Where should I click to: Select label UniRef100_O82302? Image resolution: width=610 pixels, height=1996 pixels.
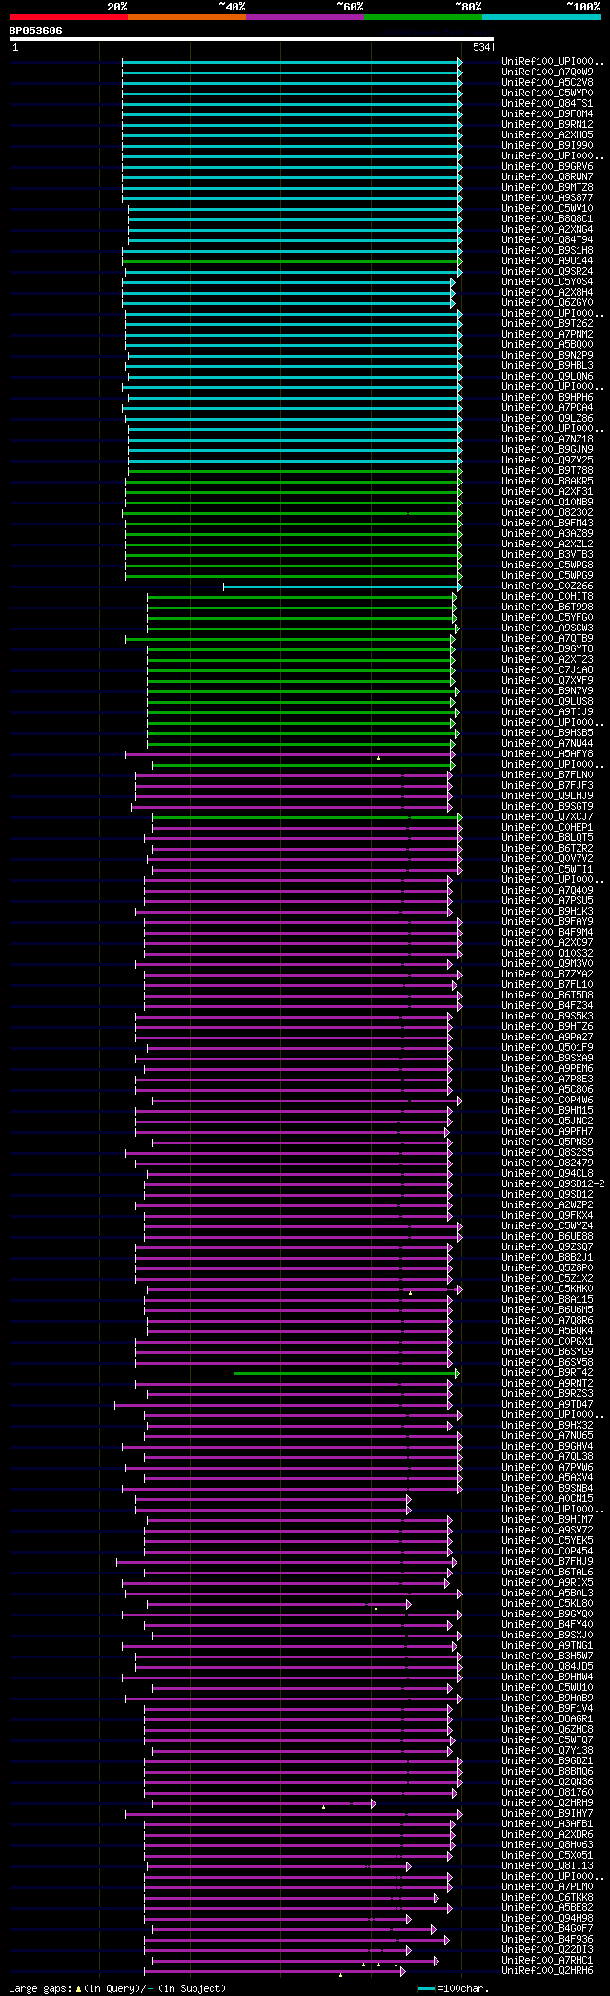click(547, 512)
